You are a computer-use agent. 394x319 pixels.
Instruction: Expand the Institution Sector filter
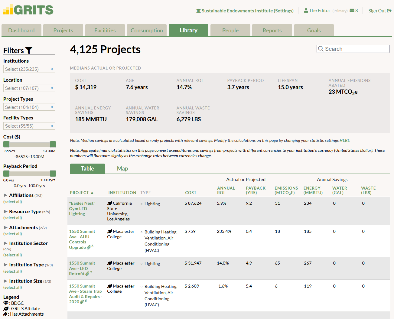5,243
